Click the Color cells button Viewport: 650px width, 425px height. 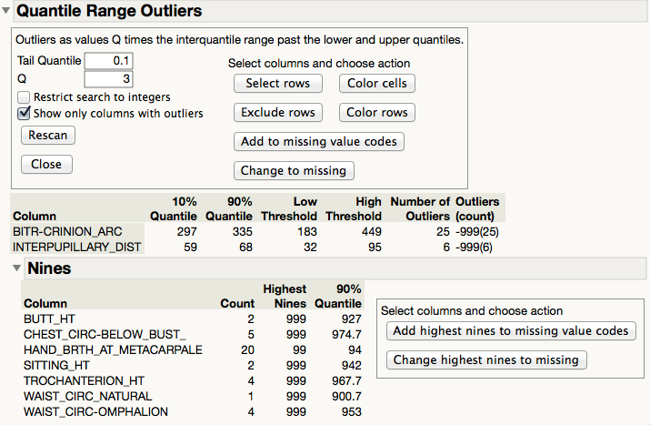376,84
